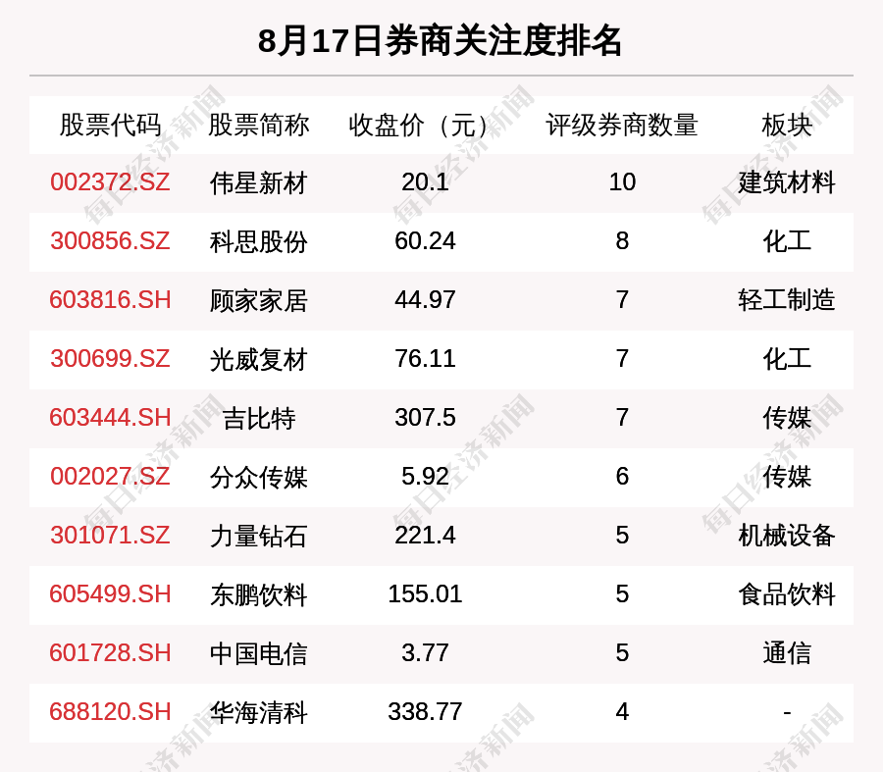Select the stock name 分众传媒
Image resolution: width=883 pixels, height=772 pixels.
coord(258,477)
